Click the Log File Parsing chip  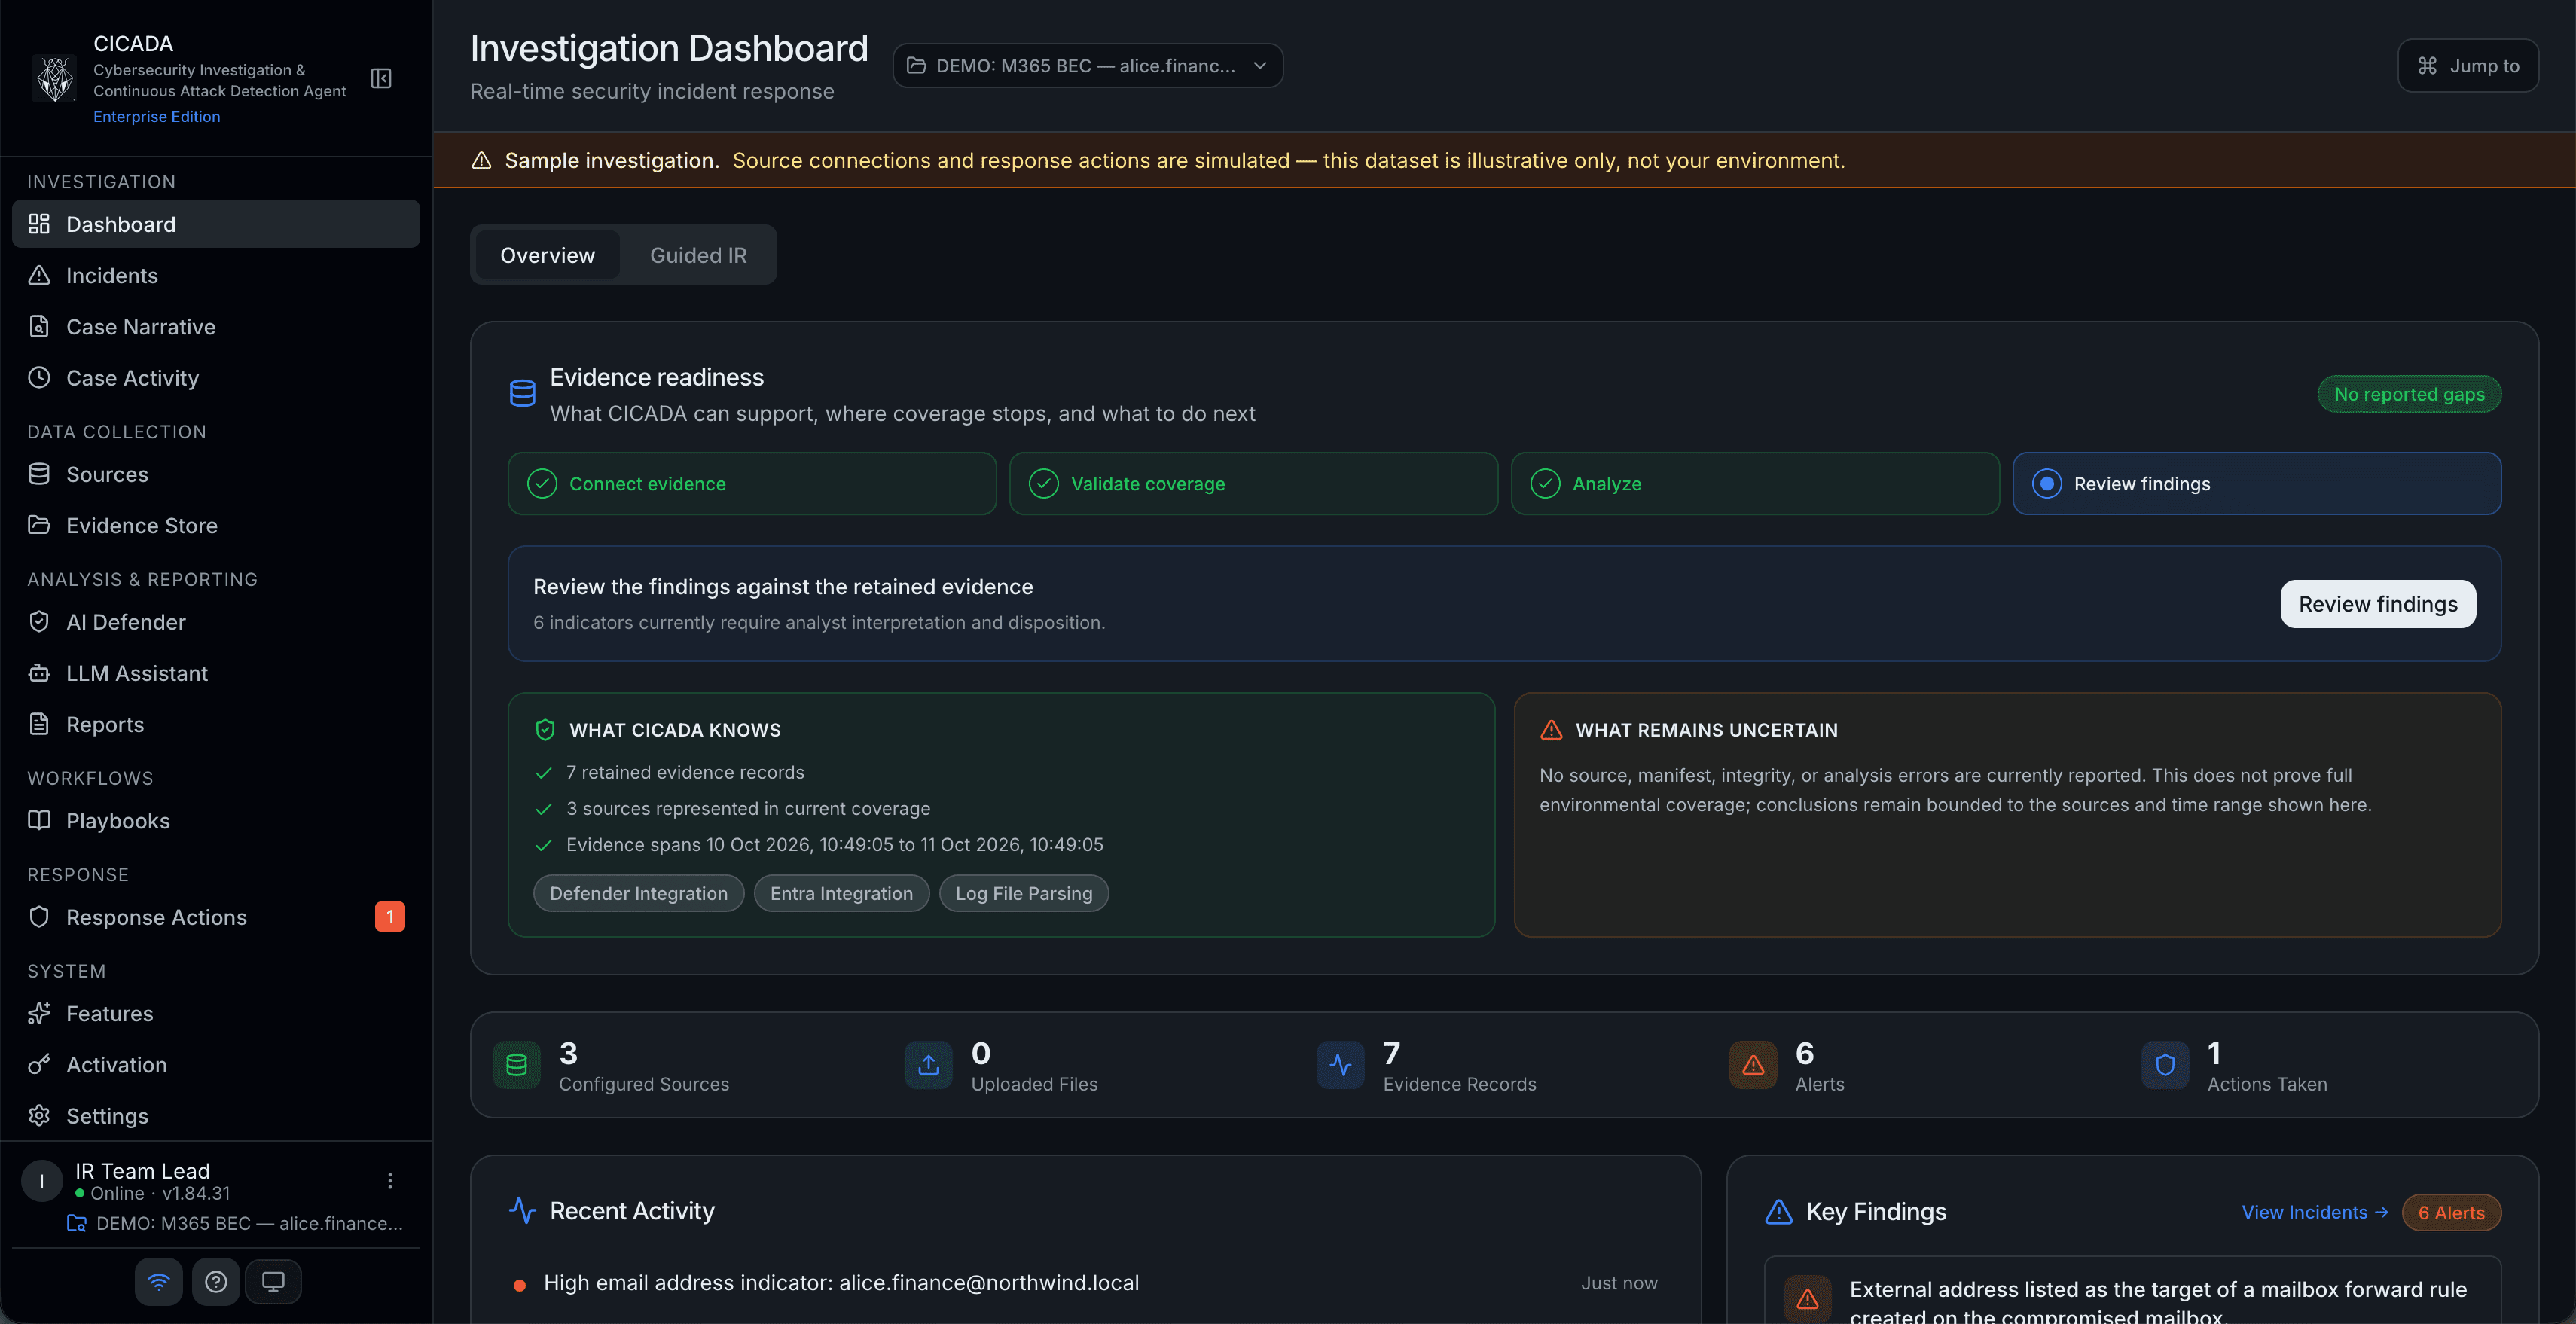click(x=1024, y=893)
